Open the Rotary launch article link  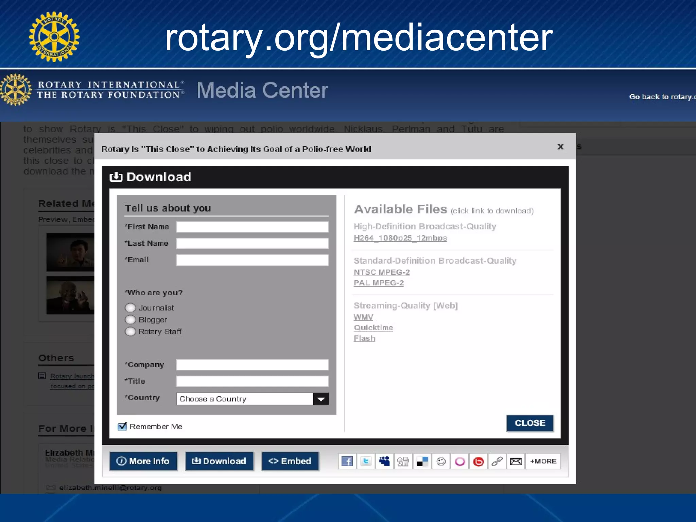click(x=72, y=381)
